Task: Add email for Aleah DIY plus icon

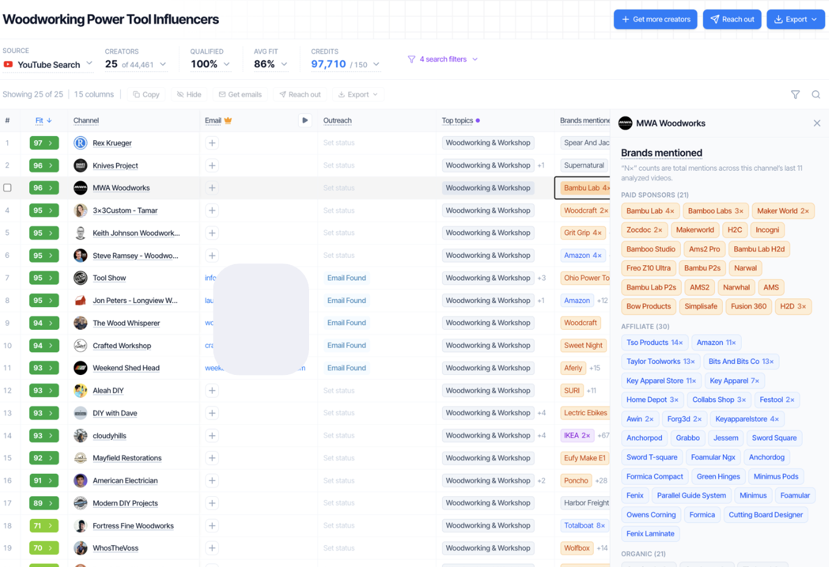Action: (x=212, y=390)
